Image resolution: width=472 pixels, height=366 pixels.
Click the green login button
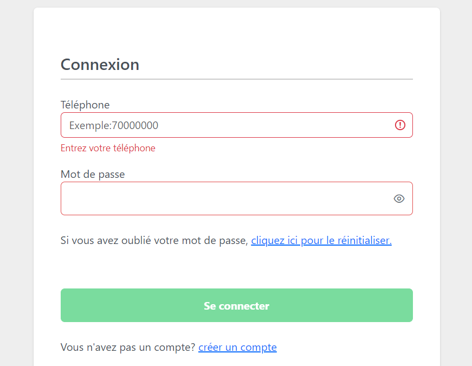237,305
